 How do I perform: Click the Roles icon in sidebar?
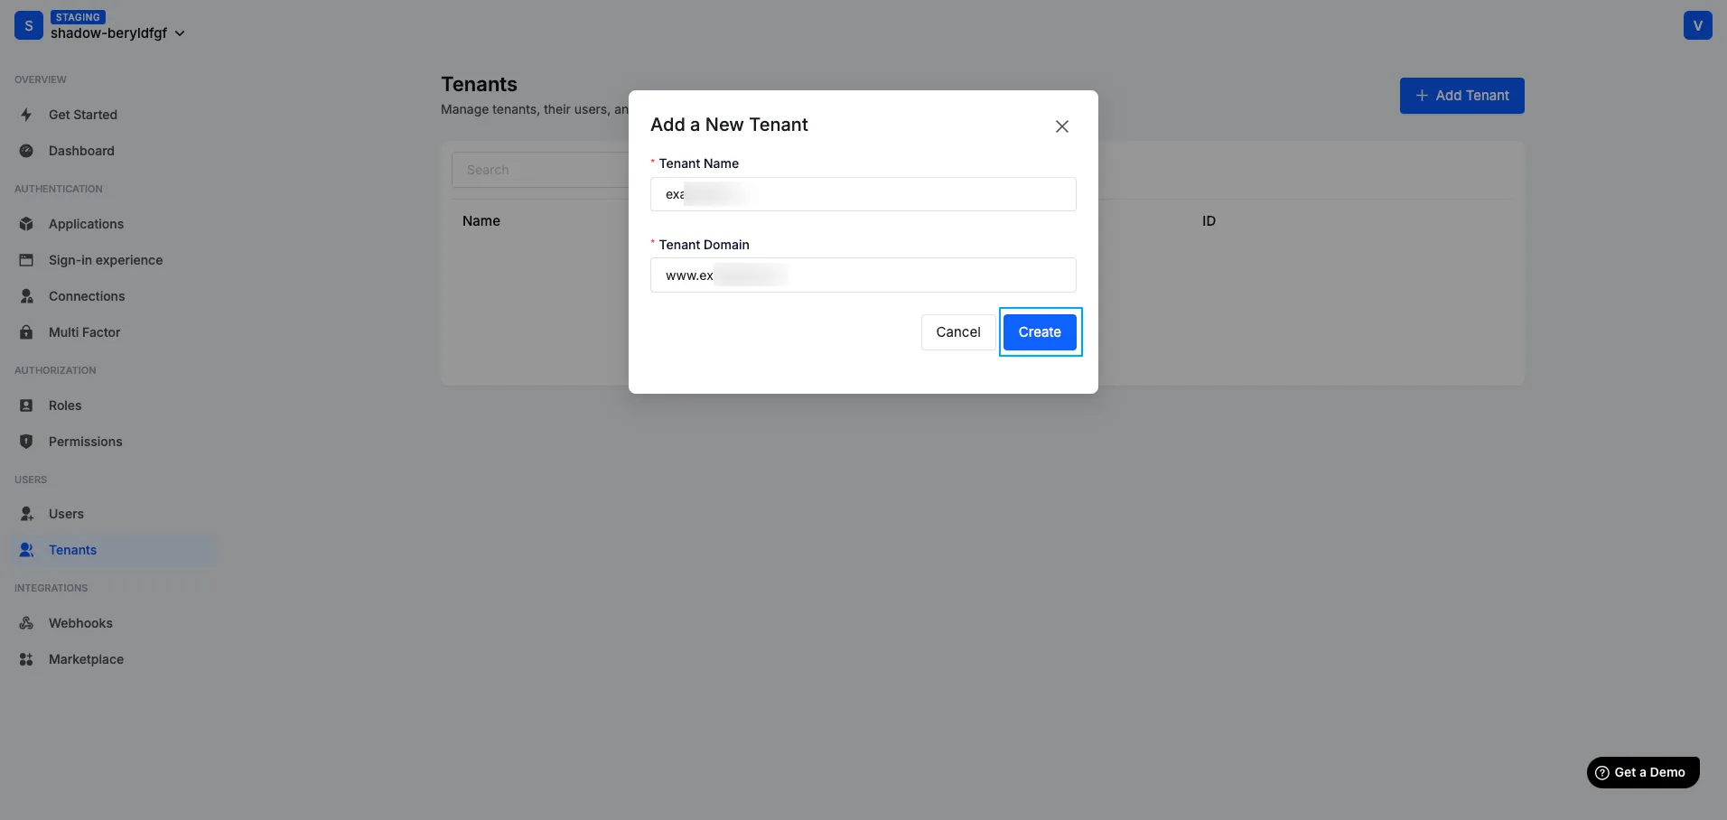[x=26, y=405]
